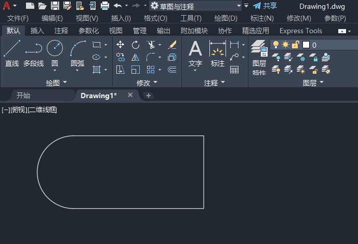Switch to the 参数化 ribbon tab
358x244 pixels.
88,31
